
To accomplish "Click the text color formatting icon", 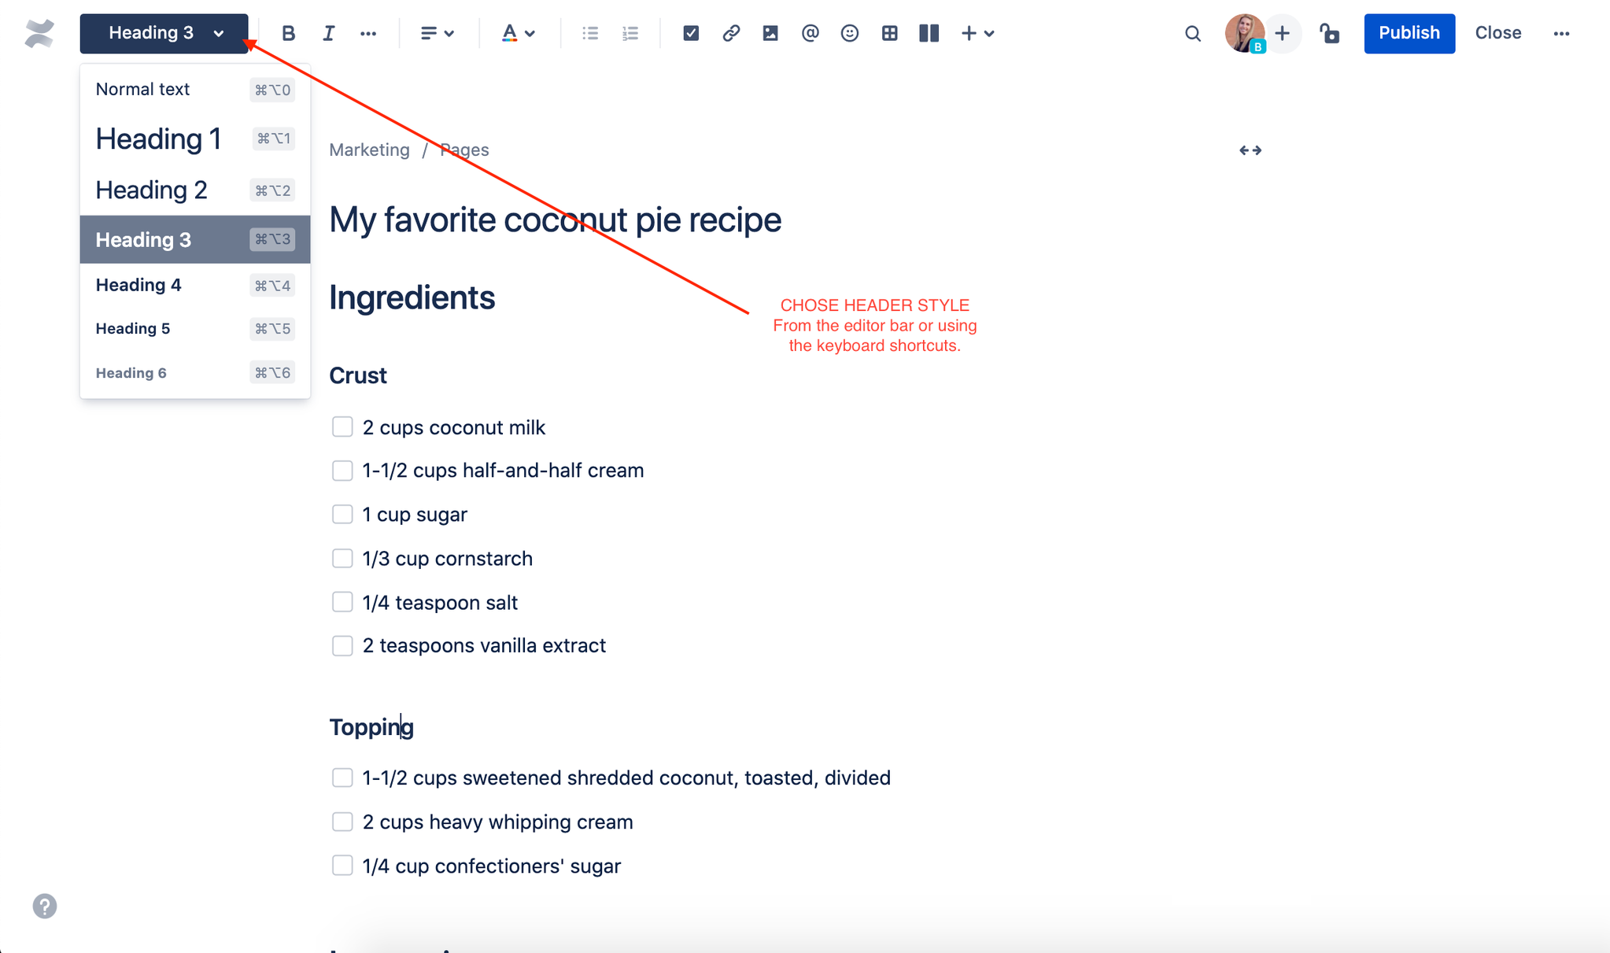I will click(509, 33).
